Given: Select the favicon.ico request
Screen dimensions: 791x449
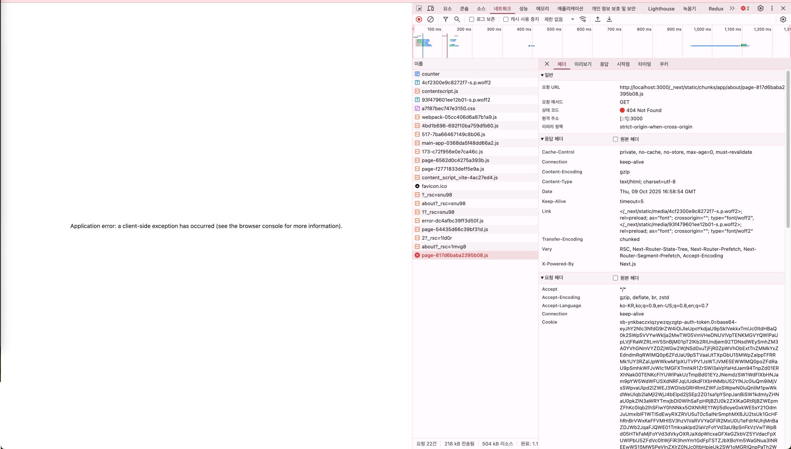Looking at the screenshot, I should (434, 186).
